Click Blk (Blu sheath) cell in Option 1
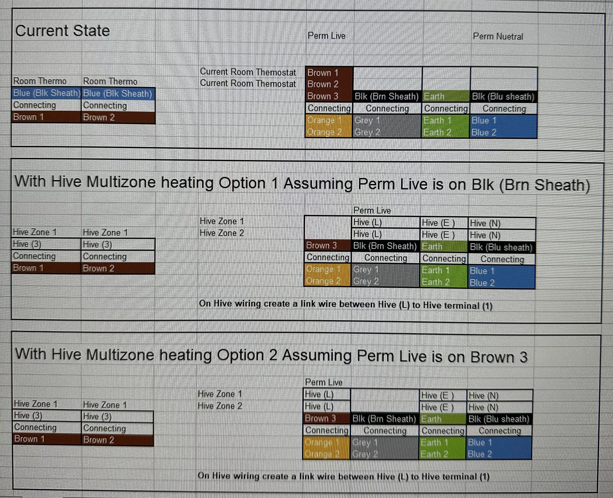Image resolution: width=613 pixels, height=498 pixels. pyautogui.click(x=501, y=247)
